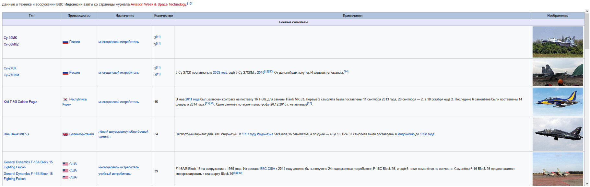View the F-16 Fighting Falcon photo
Image resolution: width=590 pixels, height=187 pixels.
pos(558,169)
